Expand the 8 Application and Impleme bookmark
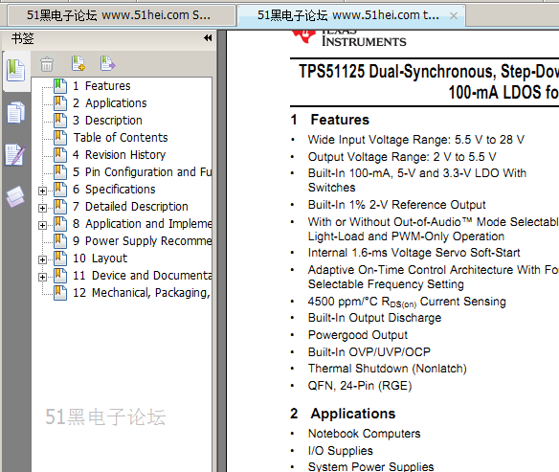The height and width of the screenshot is (472, 559). 42,225
